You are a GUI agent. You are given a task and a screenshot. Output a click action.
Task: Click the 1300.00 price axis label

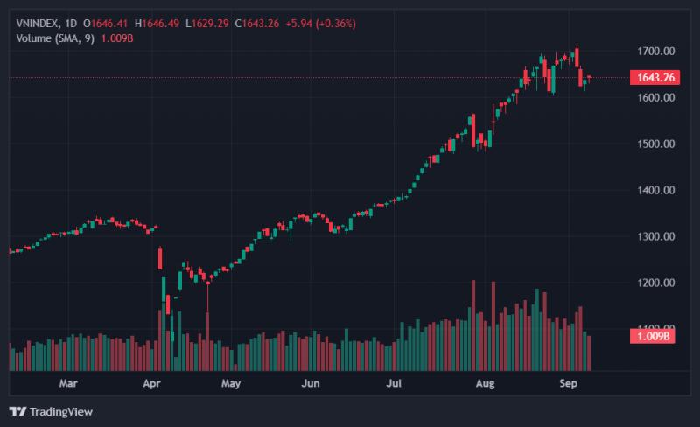655,236
